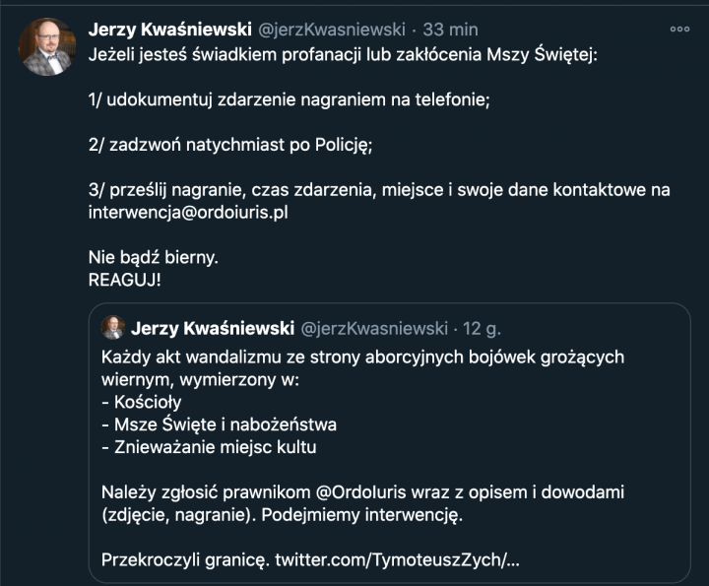The width and height of the screenshot is (709, 586).
Task: Open the author name on the main tweet
Action: [x=170, y=29]
